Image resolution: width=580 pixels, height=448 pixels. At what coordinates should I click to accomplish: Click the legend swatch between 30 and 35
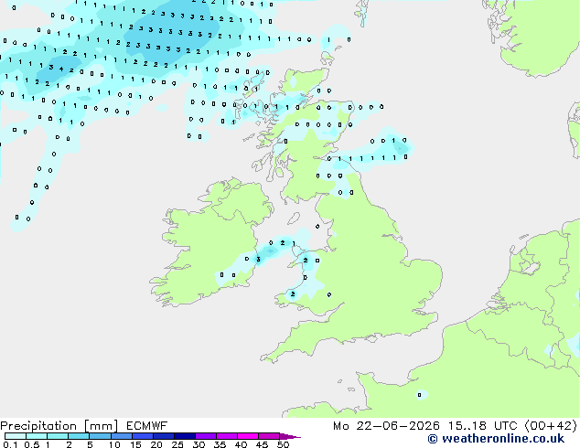[x=206, y=436]
